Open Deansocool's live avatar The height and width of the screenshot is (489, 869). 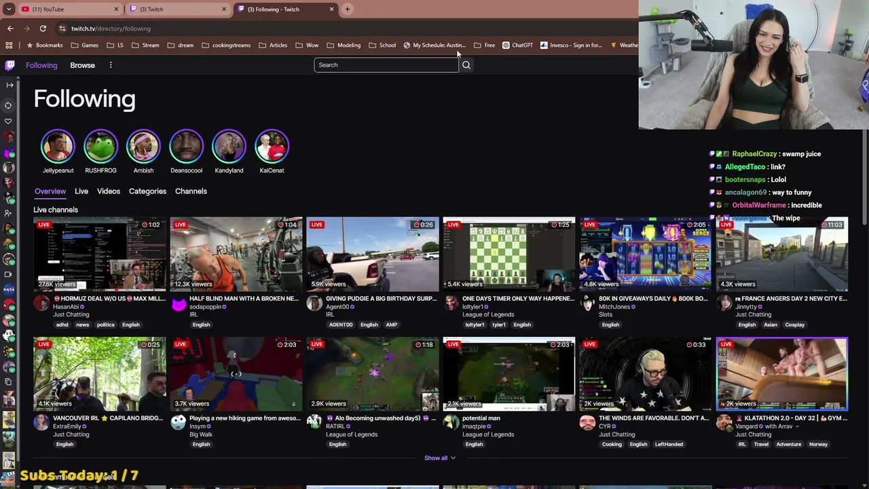186,146
